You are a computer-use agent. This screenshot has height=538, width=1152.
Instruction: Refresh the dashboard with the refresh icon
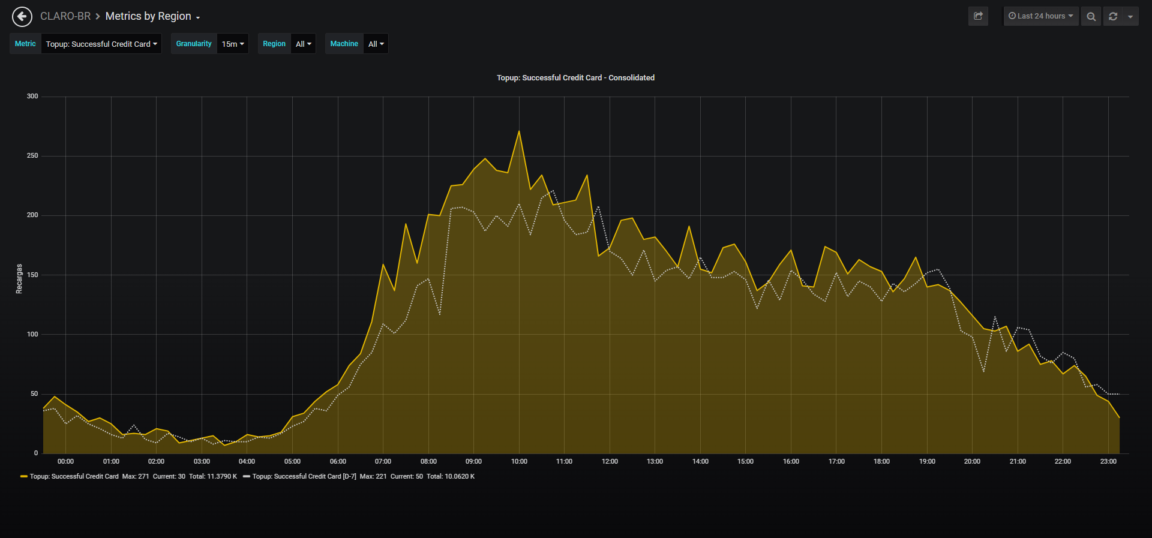pos(1113,16)
